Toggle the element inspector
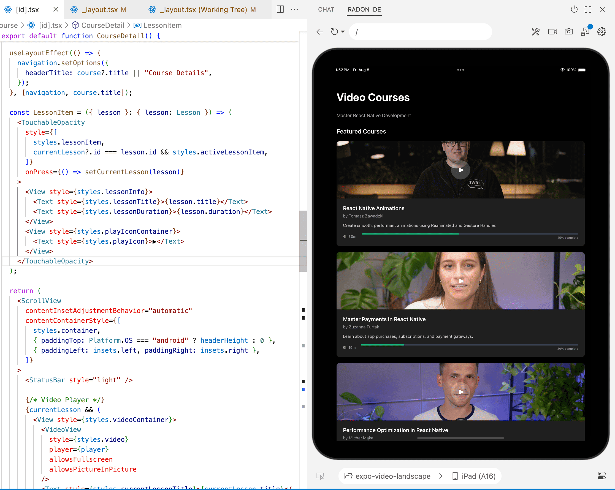The image size is (615, 490). click(320, 476)
